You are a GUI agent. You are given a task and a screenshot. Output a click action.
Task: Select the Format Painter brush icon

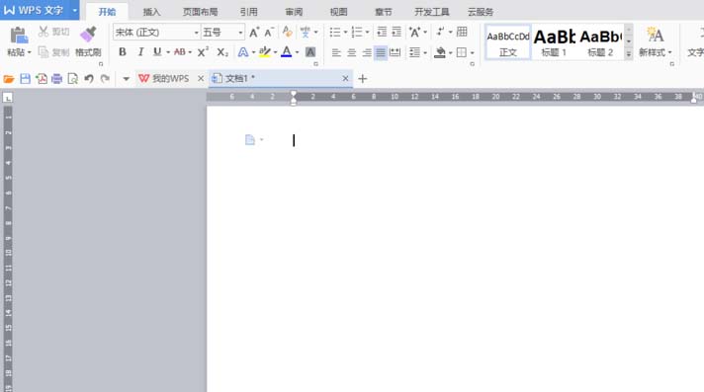click(x=88, y=35)
